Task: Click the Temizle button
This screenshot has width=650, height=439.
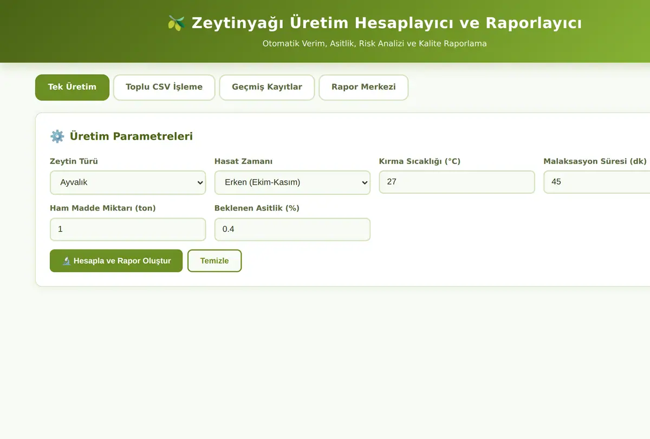Action: (214, 261)
